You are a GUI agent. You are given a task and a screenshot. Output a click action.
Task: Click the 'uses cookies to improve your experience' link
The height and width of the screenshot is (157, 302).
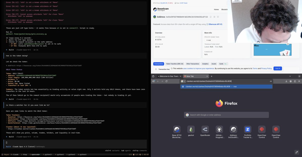click(x=199, y=68)
